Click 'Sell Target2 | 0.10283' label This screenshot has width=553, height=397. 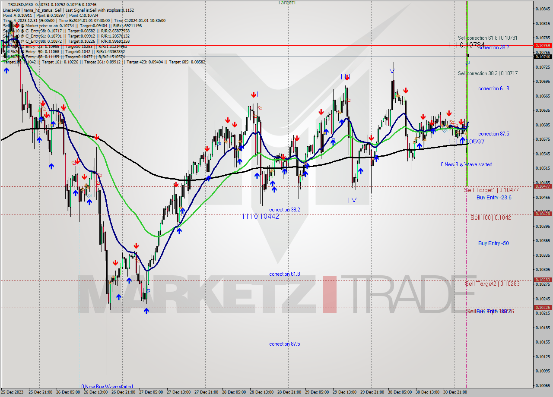(x=492, y=284)
